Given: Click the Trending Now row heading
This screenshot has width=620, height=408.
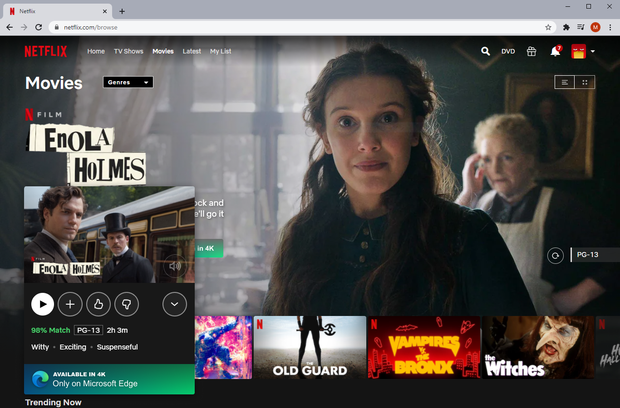Looking at the screenshot, I should 53,402.
